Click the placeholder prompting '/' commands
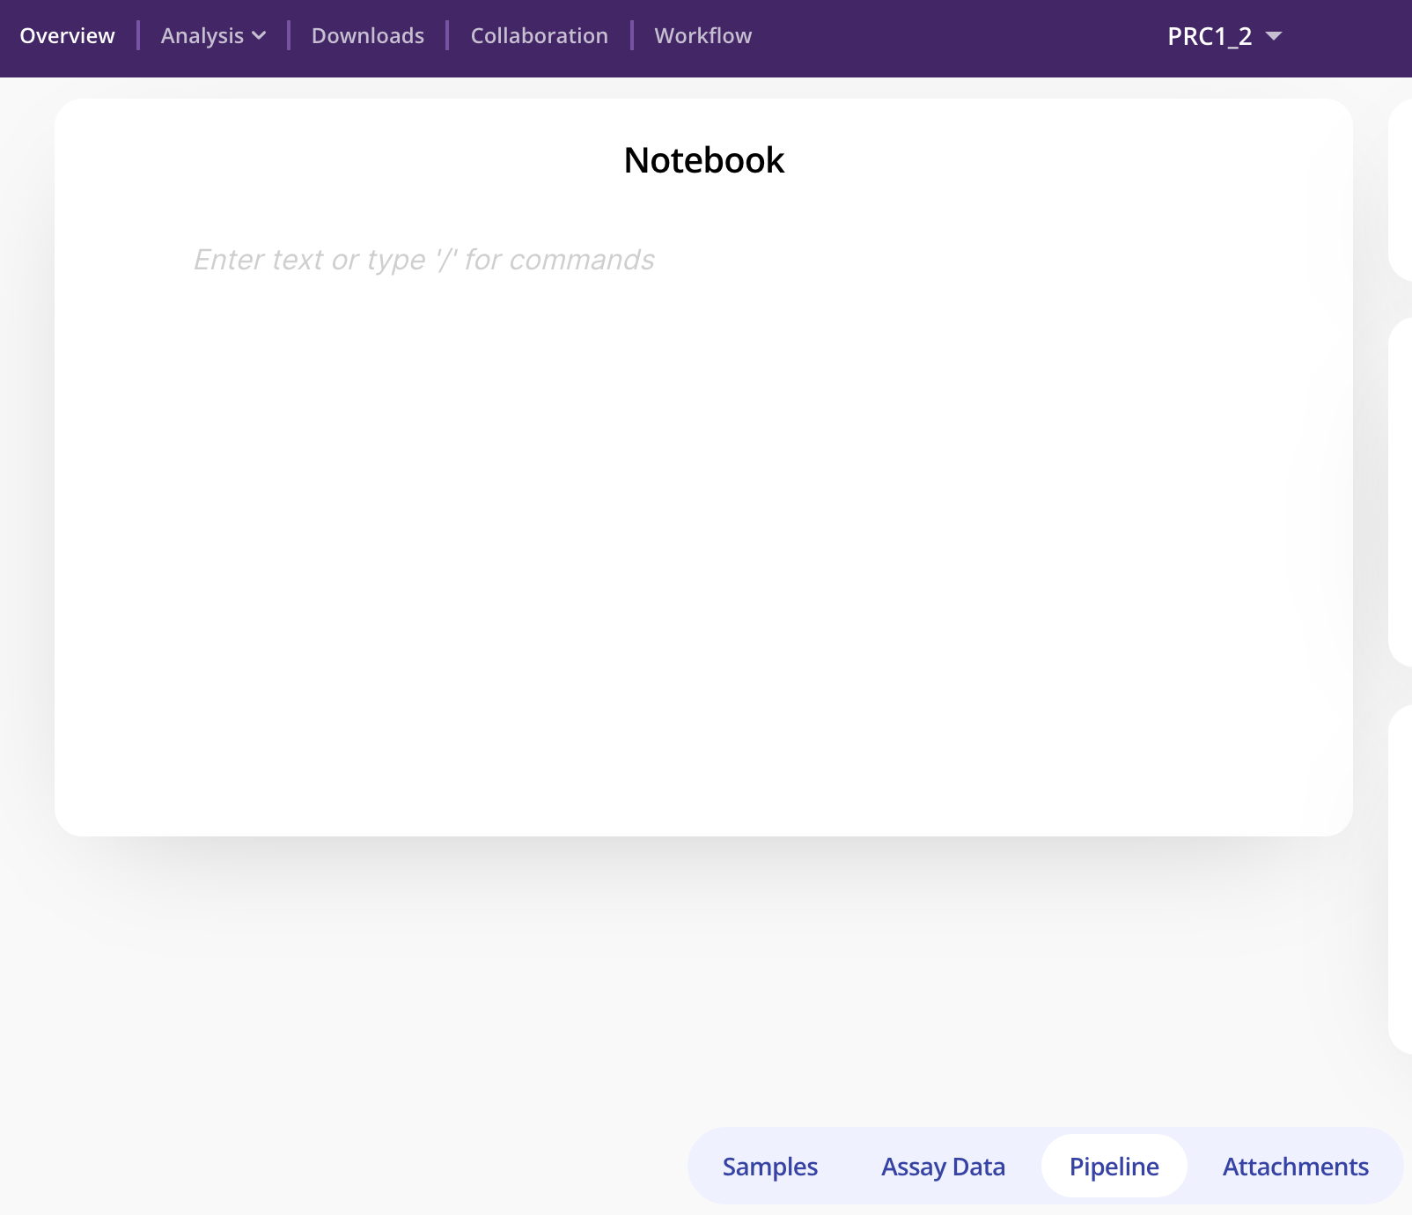 423,260
